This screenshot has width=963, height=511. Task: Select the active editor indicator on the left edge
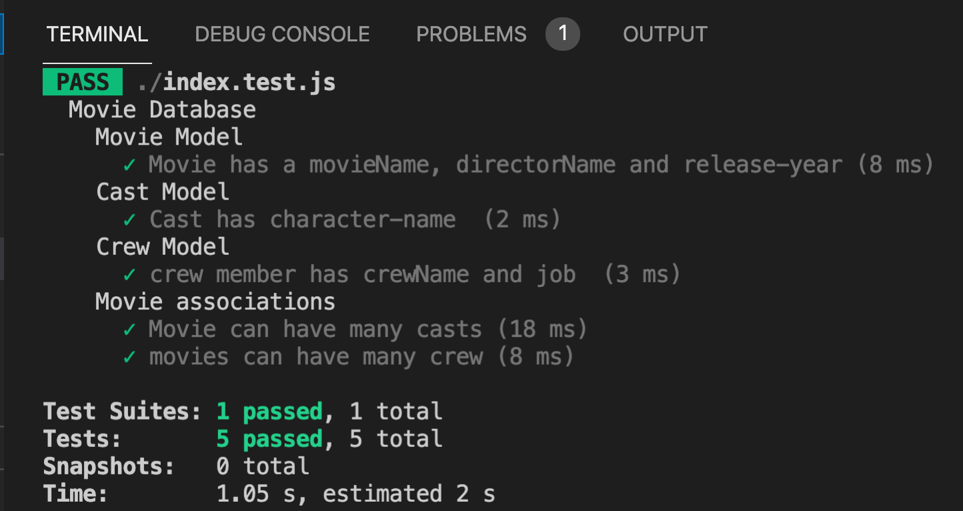3,33
